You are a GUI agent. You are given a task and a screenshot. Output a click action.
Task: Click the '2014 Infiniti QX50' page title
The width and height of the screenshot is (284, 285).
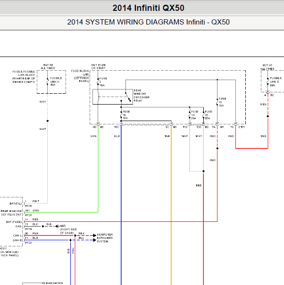point(149,8)
